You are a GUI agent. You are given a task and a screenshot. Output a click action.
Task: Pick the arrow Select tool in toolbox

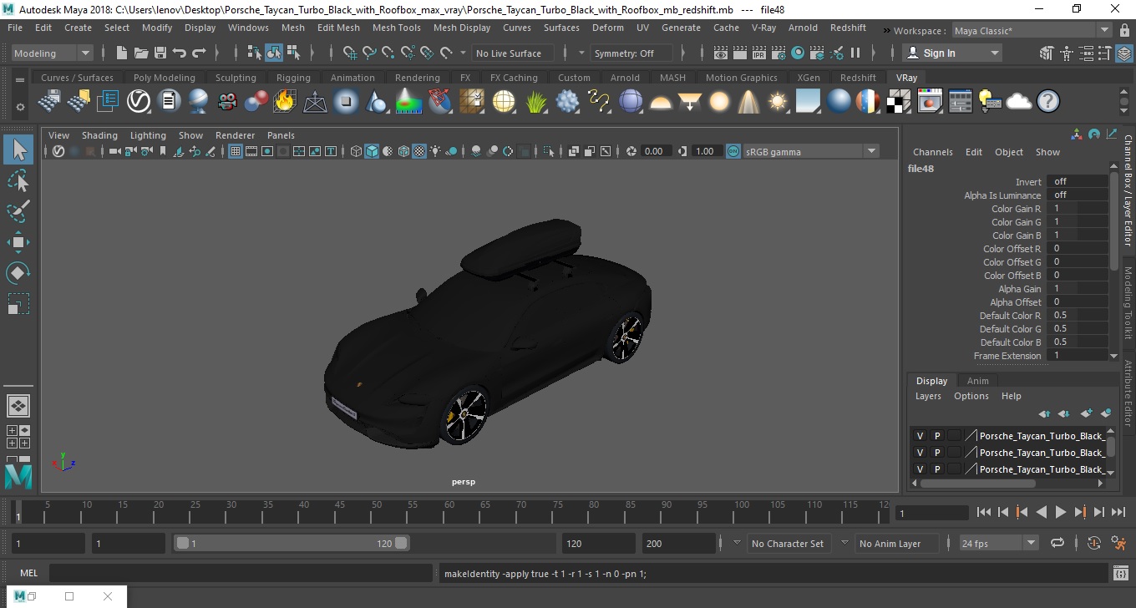tap(18, 149)
